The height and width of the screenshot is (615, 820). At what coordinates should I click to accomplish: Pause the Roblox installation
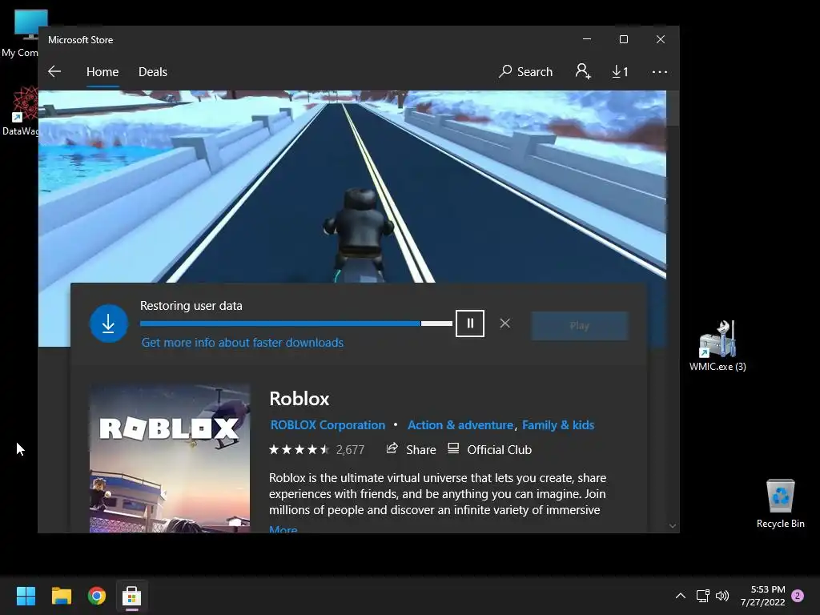point(469,324)
